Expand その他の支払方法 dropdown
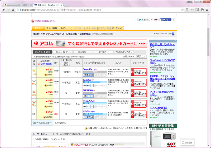 (x=124, y=52)
